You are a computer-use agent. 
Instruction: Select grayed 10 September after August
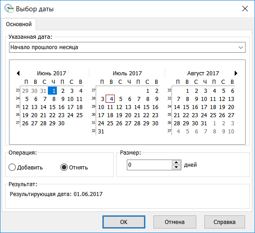(231, 131)
